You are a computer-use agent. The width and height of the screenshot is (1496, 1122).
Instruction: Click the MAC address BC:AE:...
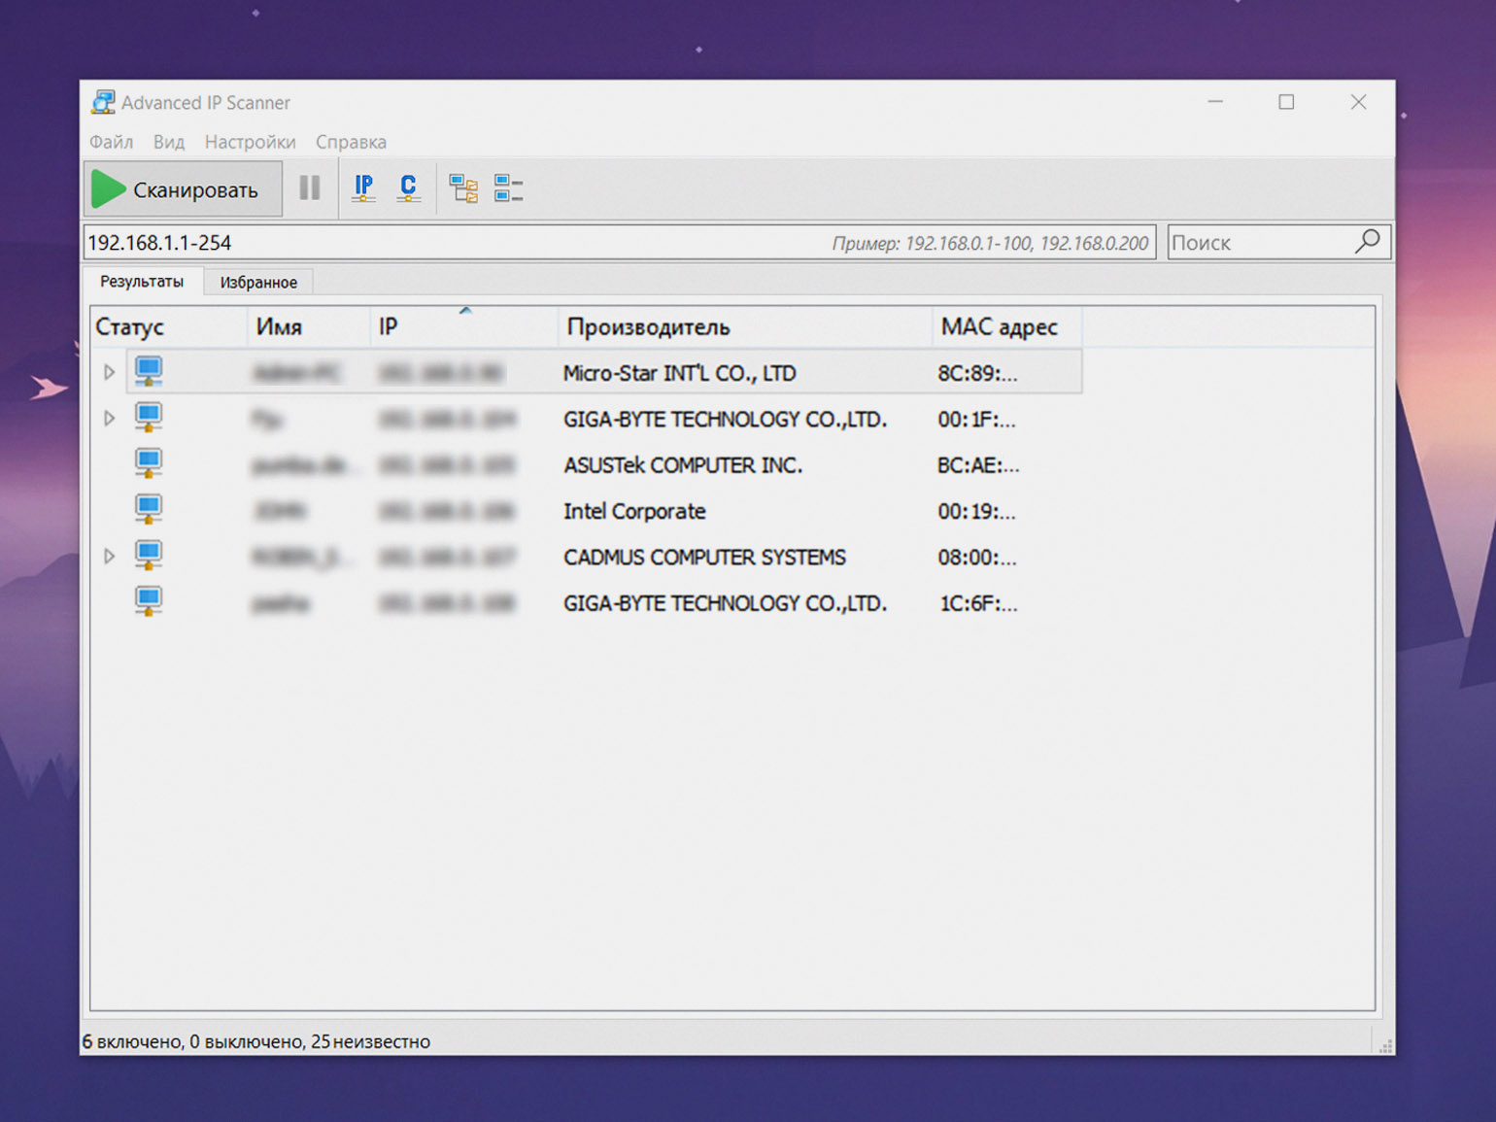[978, 465]
